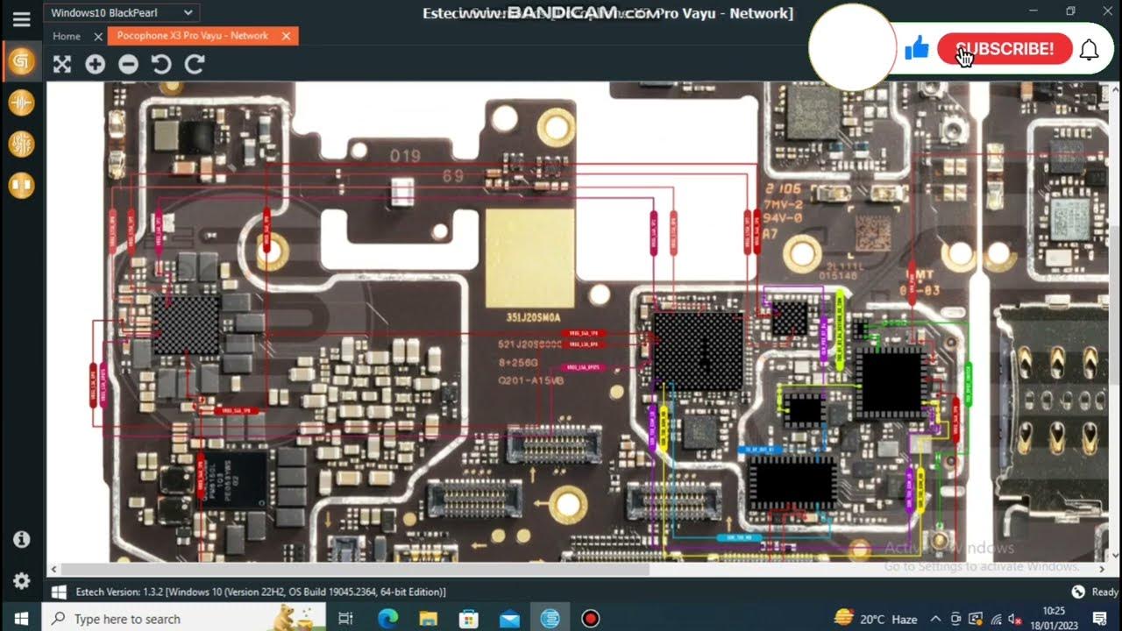Click the Estech Version status text
Image resolution: width=1122 pixels, height=631 pixels.
(x=261, y=592)
